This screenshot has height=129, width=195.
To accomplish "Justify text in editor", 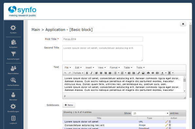I will tap(110, 73).
